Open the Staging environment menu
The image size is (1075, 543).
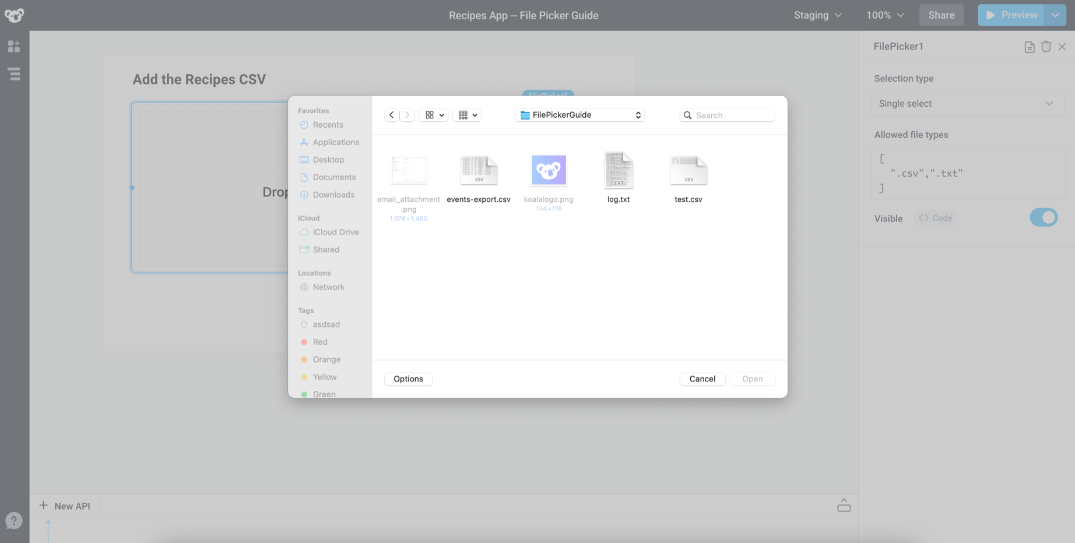tap(817, 15)
